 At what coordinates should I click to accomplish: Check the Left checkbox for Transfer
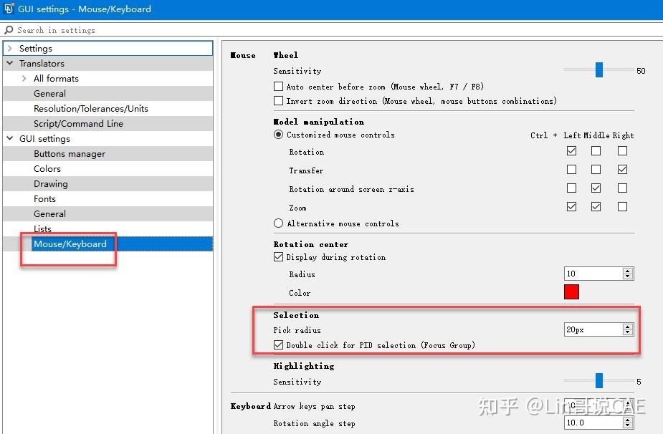coord(571,170)
